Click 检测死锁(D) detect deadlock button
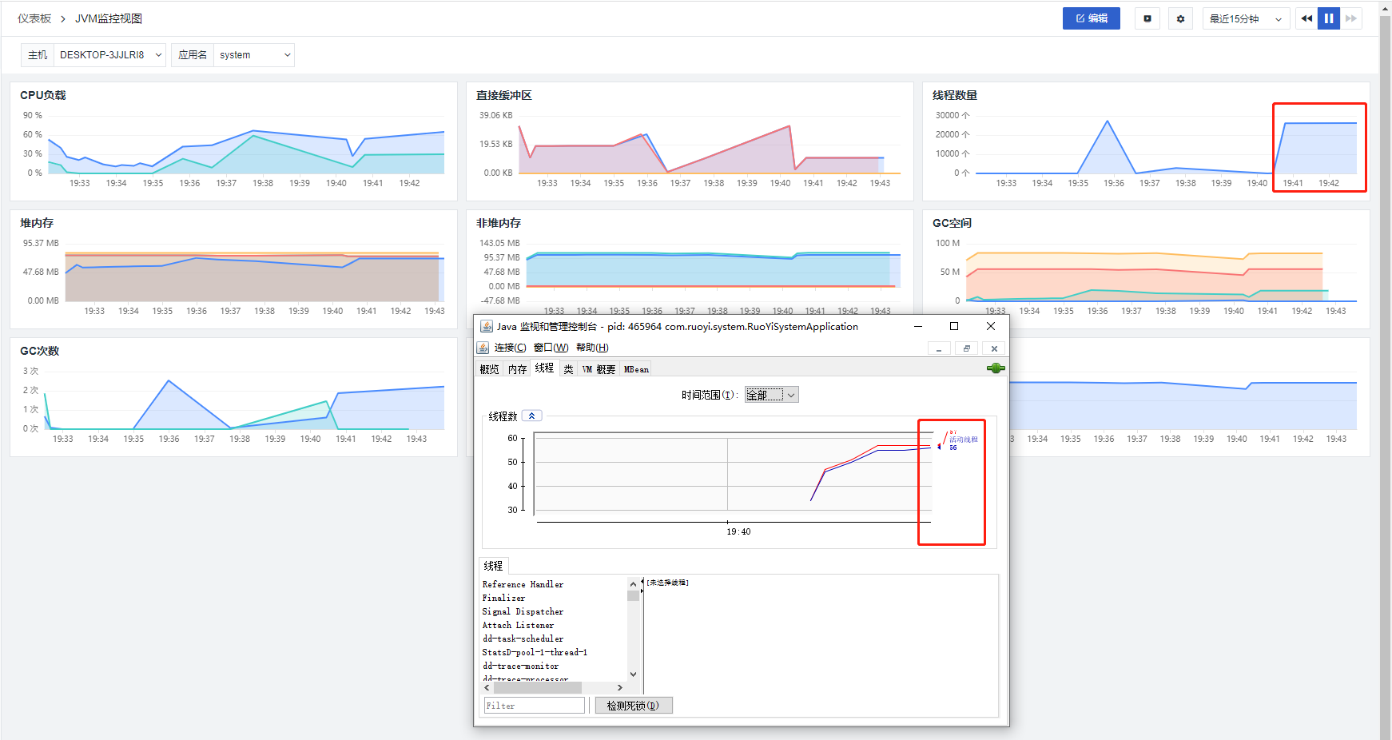 coord(633,706)
